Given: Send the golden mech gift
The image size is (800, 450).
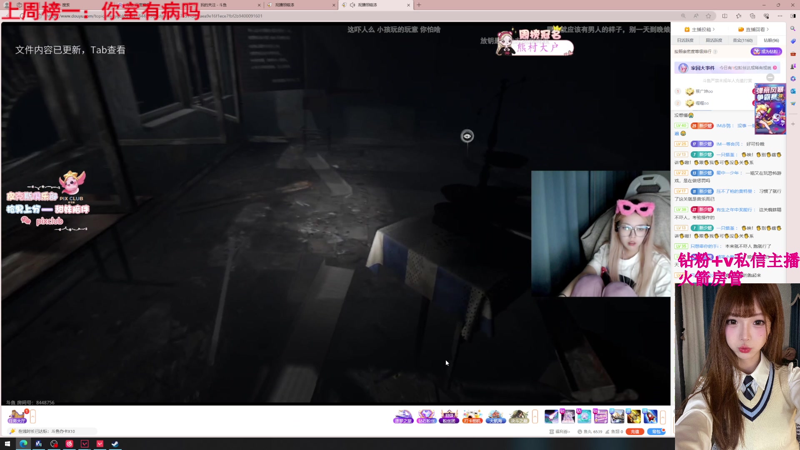Looking at the screenshot, I should click(634, 416).
